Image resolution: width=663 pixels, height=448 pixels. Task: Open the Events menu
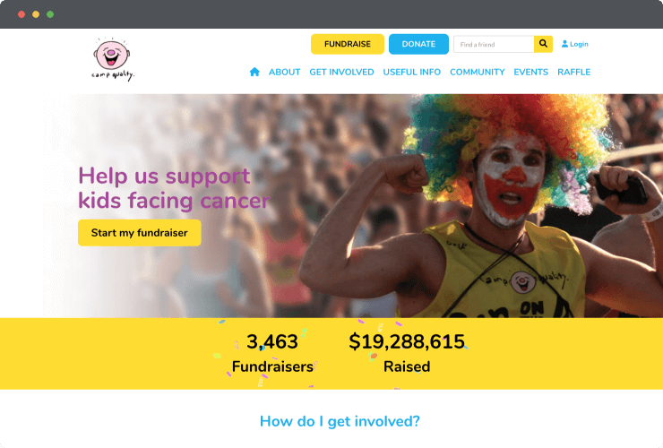pyautogui.click(x=531, y=72)
